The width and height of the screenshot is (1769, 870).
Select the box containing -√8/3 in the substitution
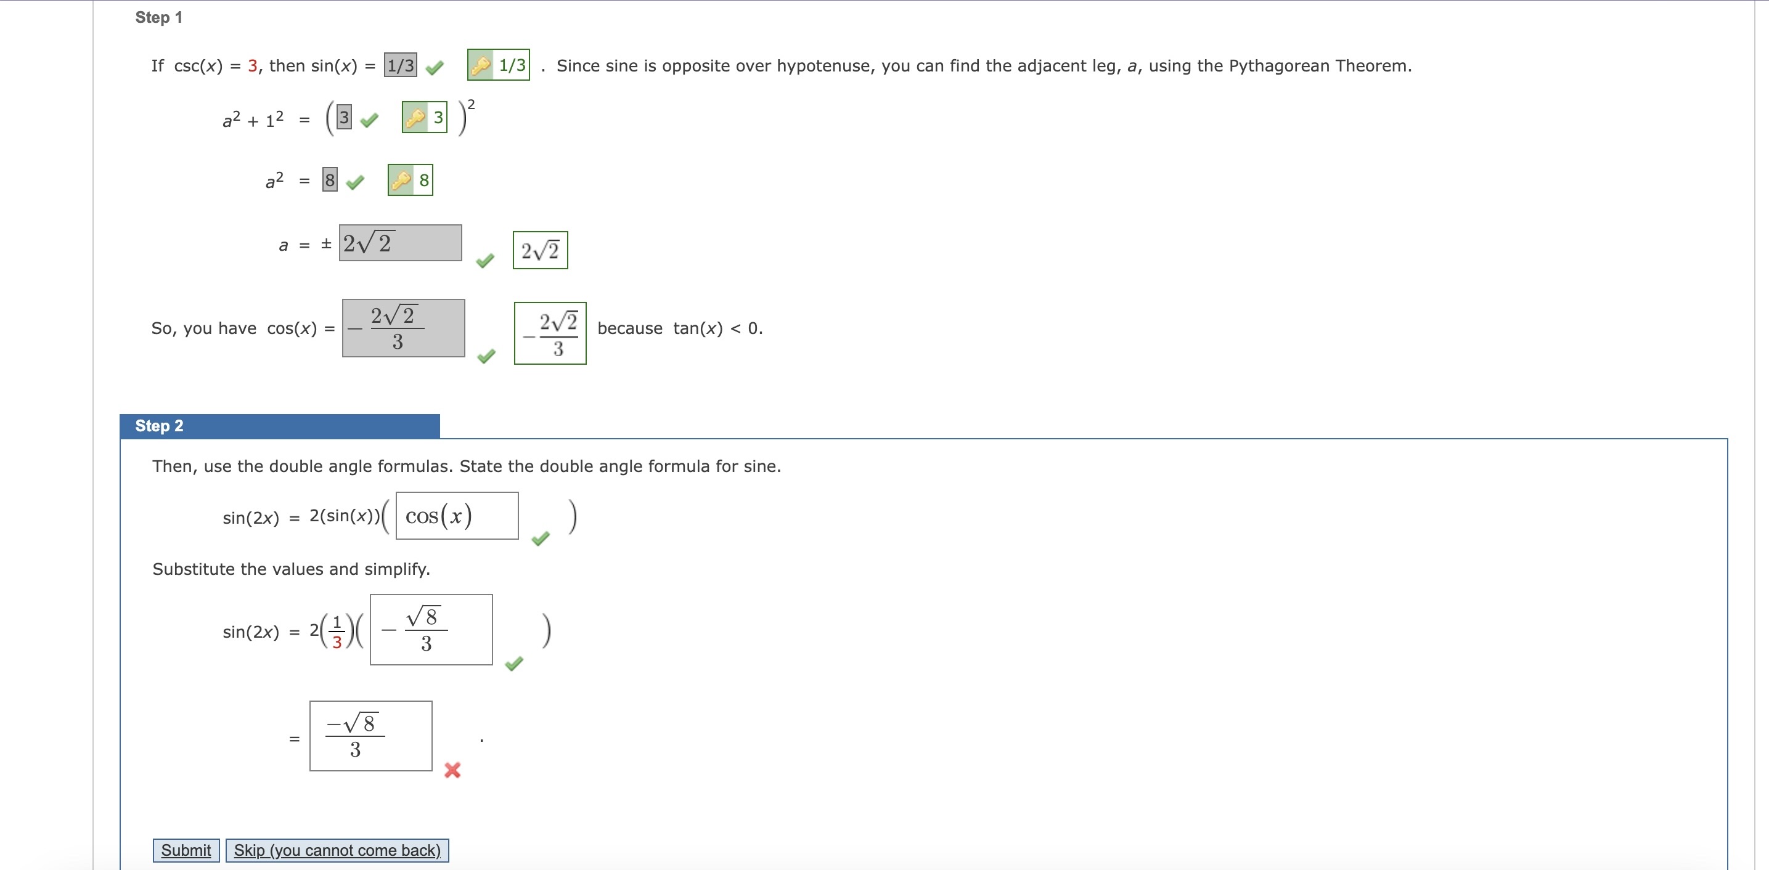pos(432,629)
